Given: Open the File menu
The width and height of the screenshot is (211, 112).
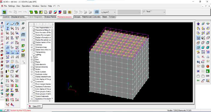Looking at the screenshot, I should click(x=5, y=6).
